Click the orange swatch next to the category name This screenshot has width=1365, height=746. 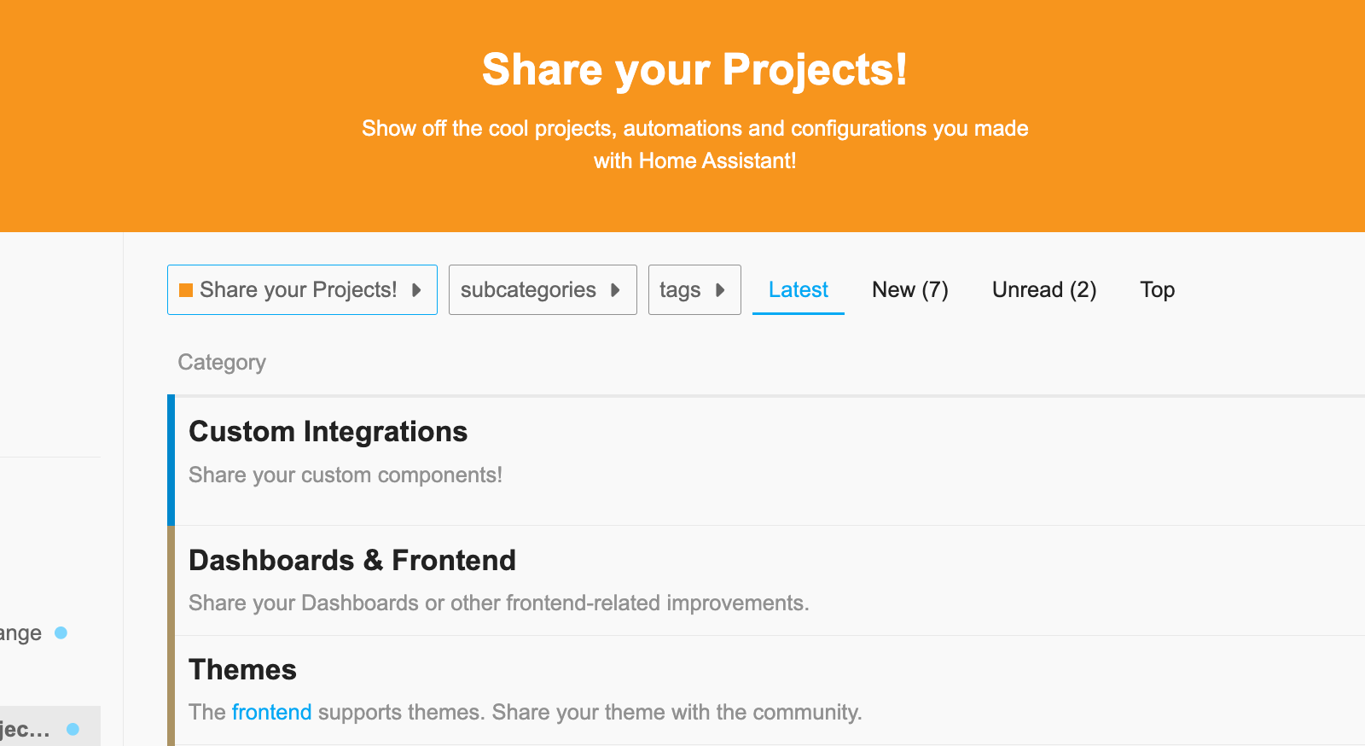[x=187, y=289]
